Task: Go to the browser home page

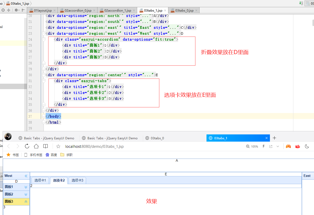Action: click(x=36, y=146)
